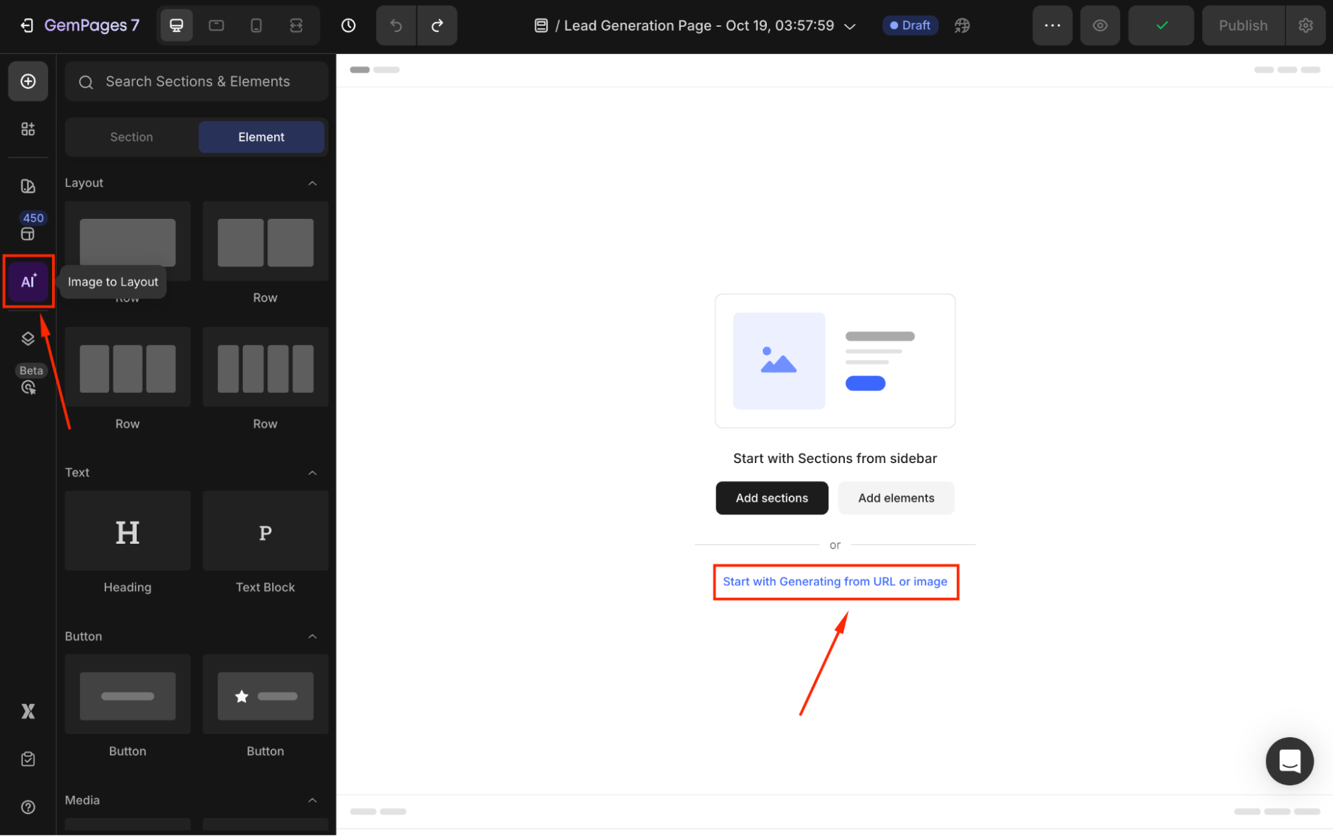Open the help question mark icon
The image size is (1333, 836).
pyautogui.click(x=28, y=807)
